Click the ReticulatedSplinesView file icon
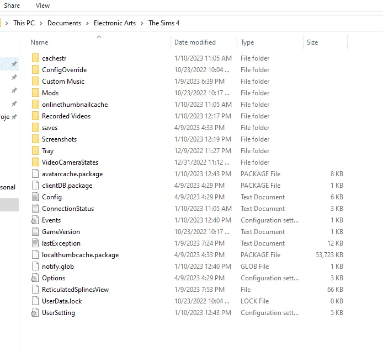 [35, 290]
